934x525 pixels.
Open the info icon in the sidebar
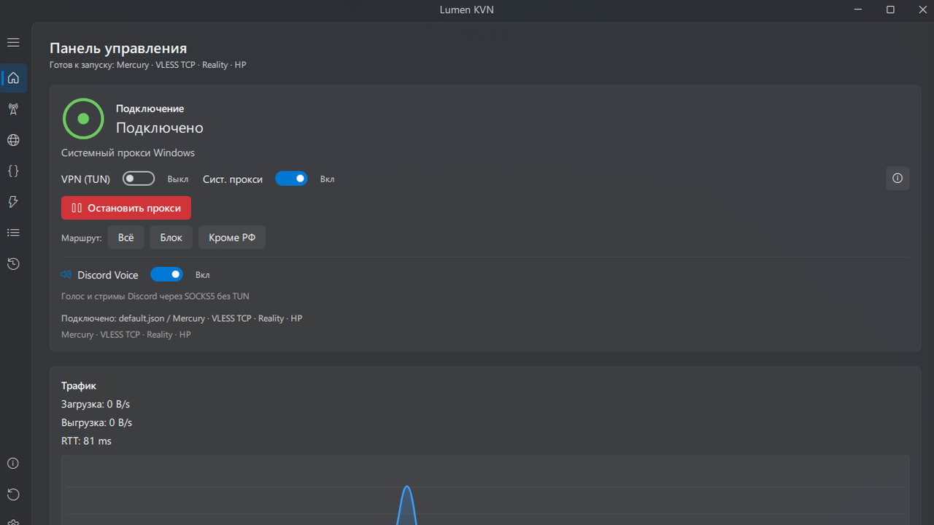[x=13, y=464]
